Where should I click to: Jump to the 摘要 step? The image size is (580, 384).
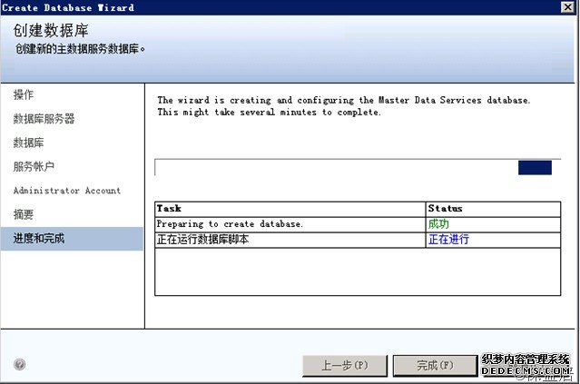24,215
